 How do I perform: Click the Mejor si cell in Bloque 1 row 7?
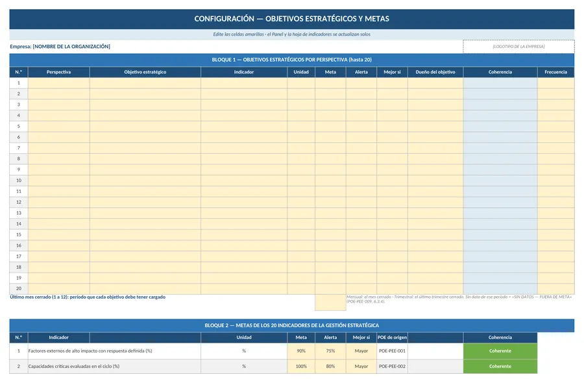click(x=392, y=148)
